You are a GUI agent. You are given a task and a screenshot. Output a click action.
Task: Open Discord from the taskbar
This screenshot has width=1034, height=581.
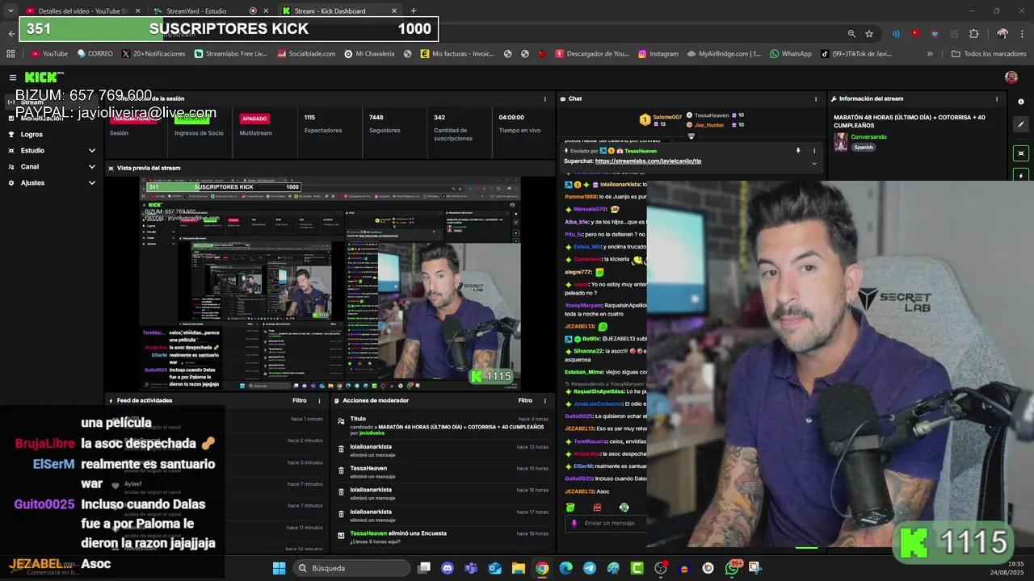click(448, 568)
